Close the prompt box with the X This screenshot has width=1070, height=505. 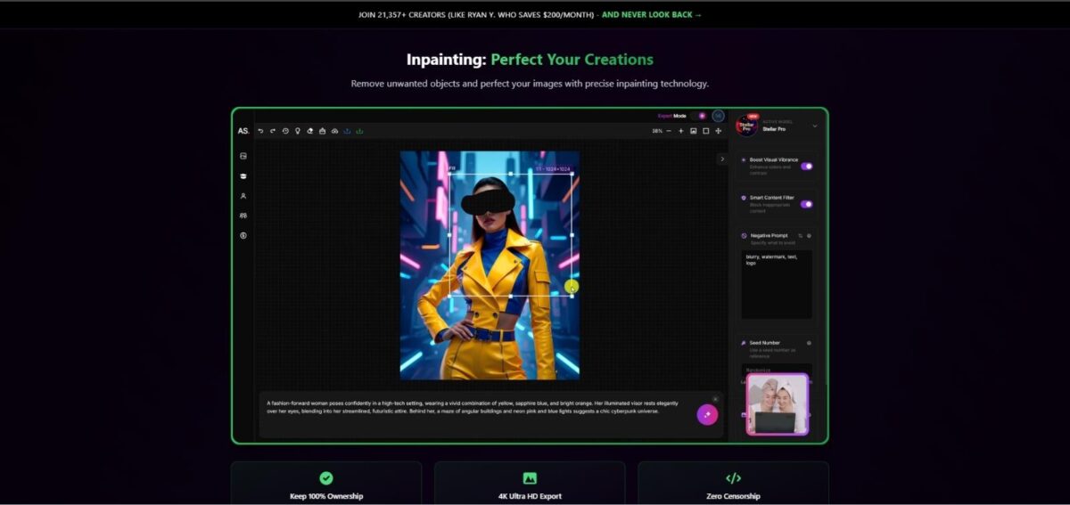tap(714, 399)
